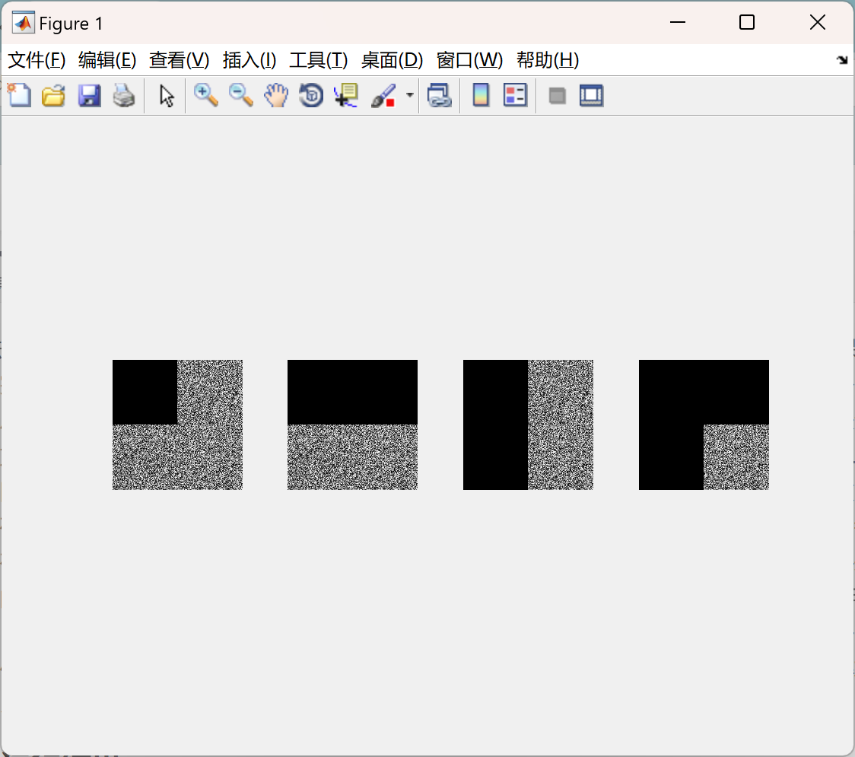Minimize the Figure 1 window
Image resolution: width=855 pixels, height=757 pixels.
(x=677, y=22)
